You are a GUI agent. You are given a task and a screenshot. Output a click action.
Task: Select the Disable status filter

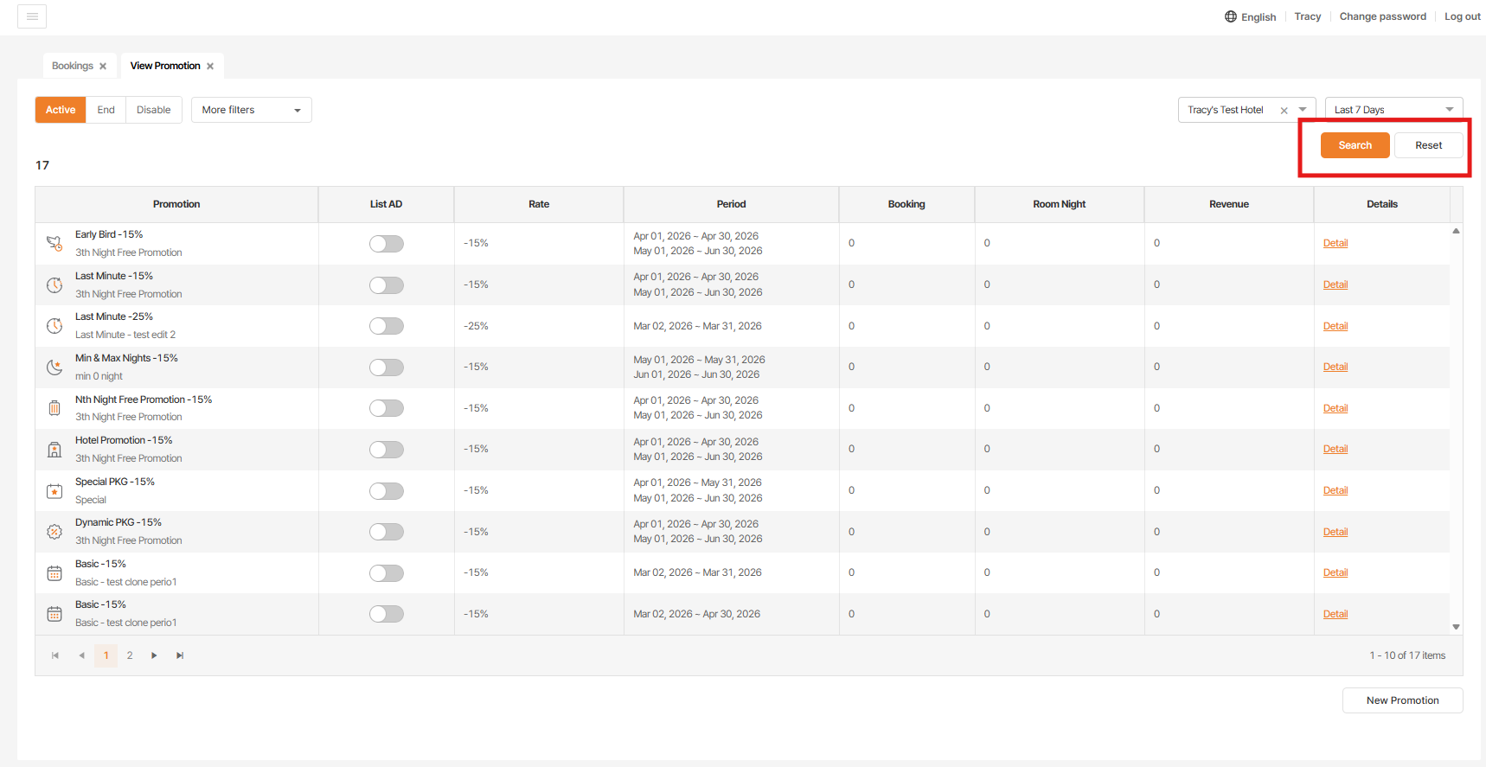[153, 110]
